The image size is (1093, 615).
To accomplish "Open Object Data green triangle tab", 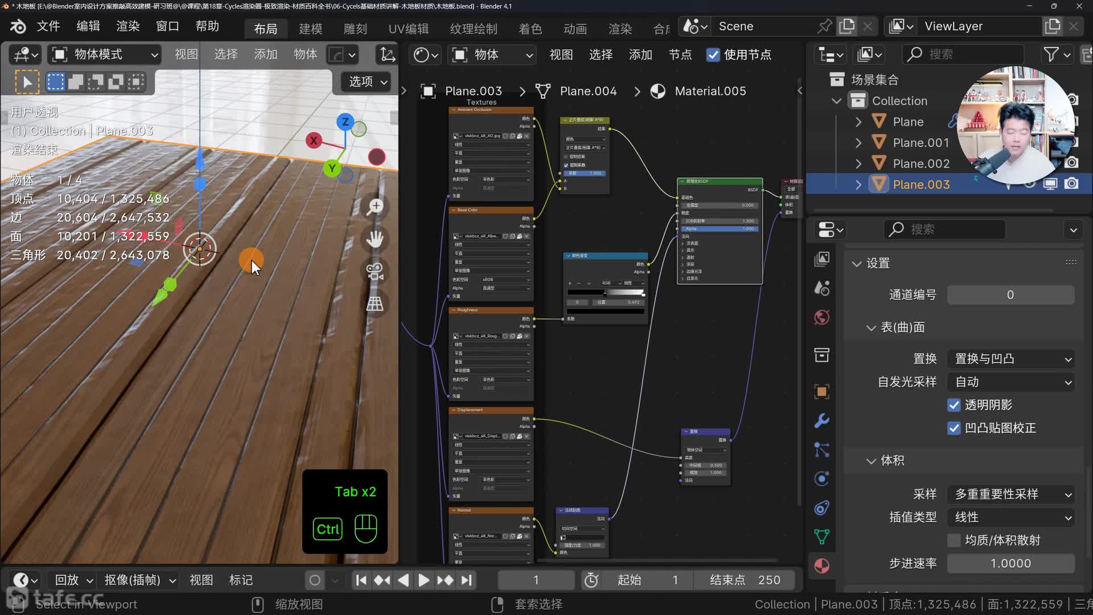I will pos(821,536).
